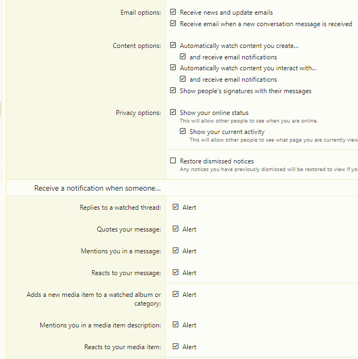358x359 pixels.
Task: Toggle Show your current activity checkbox
Action: click(183, 131)
